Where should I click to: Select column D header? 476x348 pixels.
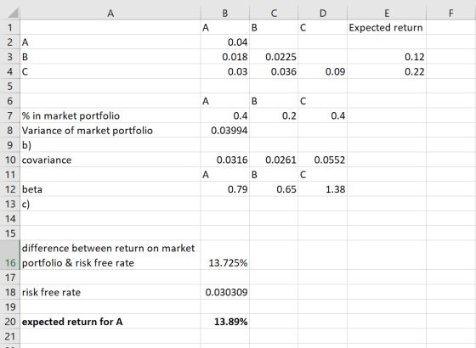coord(323,13)
